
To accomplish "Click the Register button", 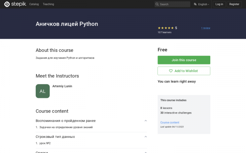I will tap(234, 4).
